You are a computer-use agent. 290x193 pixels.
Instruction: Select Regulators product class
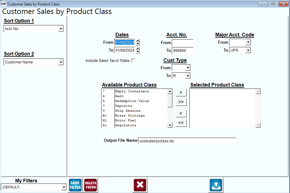(135, 125)
